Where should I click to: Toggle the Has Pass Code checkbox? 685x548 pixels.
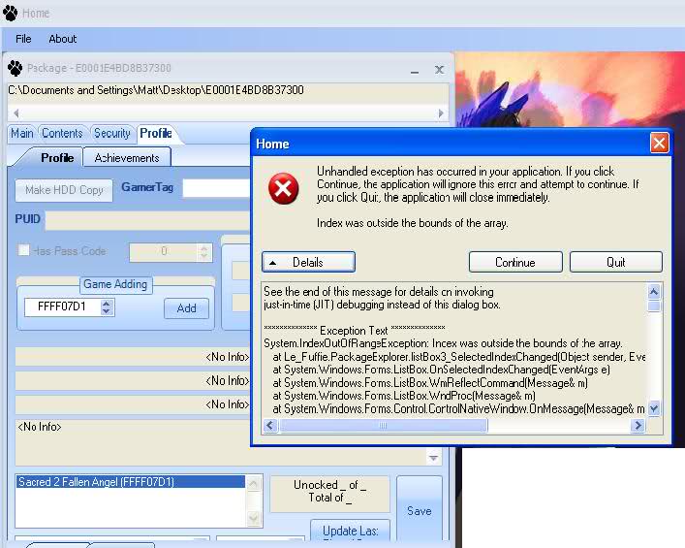click(24, 251)
